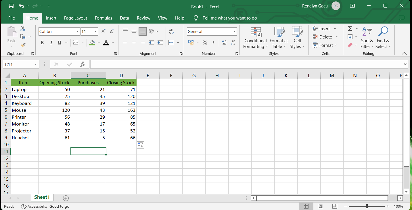Click Decrease Font Size icon
Screen dimensions: 412x210
[x=112, y=32]
